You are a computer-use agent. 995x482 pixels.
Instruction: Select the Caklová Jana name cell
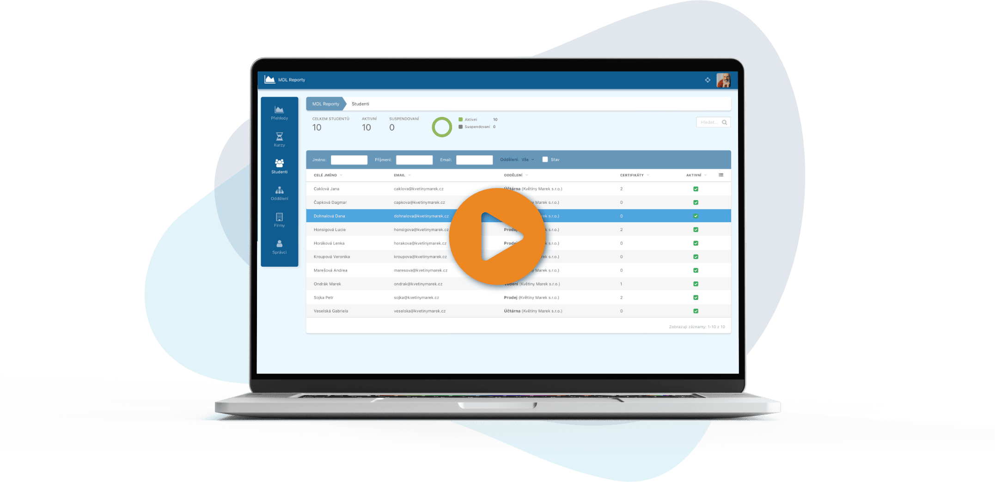[x=326, y=189]
